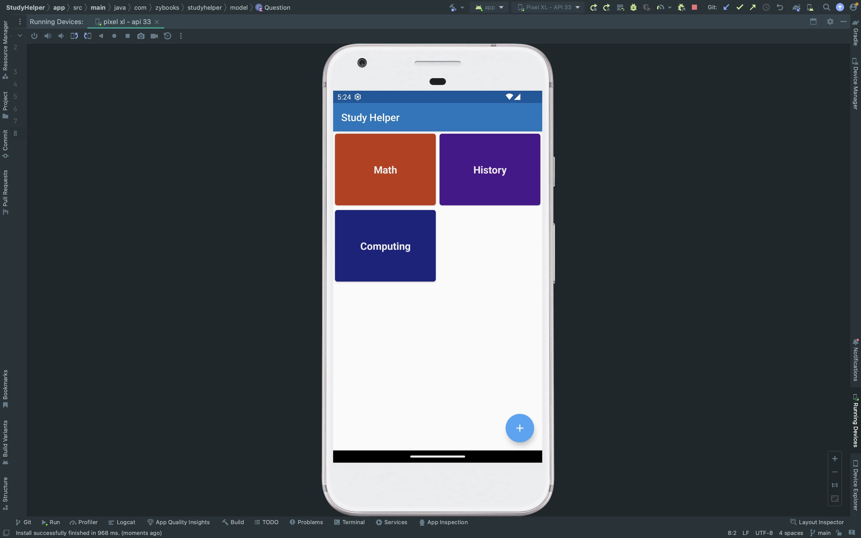Click the chevron above the emulator toolbar
861x538 pixels.
[x=20, y=36]
